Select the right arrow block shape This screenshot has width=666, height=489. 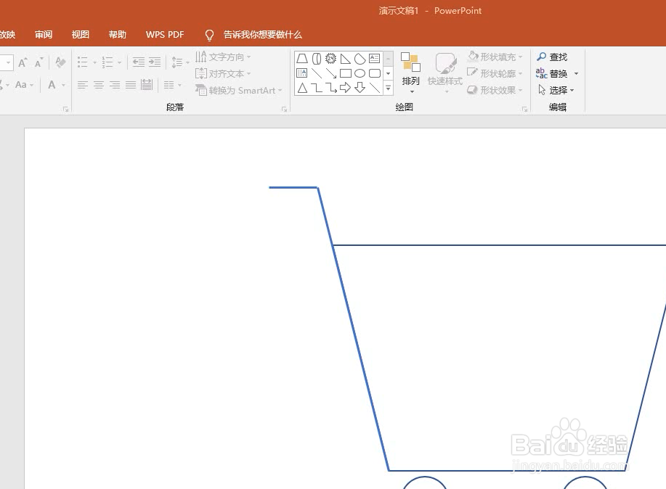click(x=345, y=88)
